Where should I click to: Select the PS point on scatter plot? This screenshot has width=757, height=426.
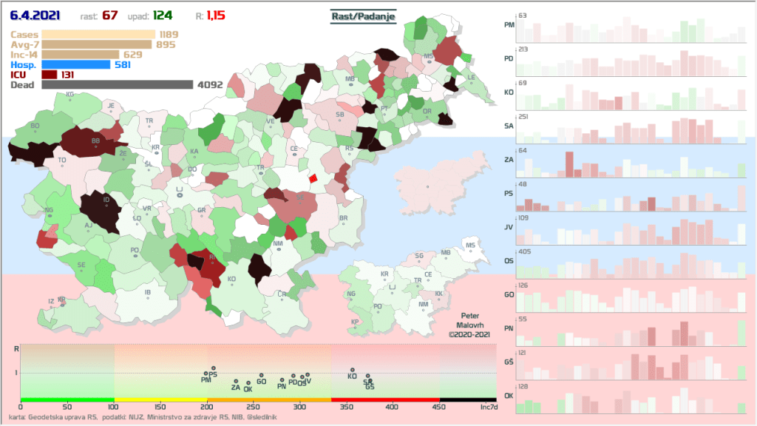[x=213, y=368]
